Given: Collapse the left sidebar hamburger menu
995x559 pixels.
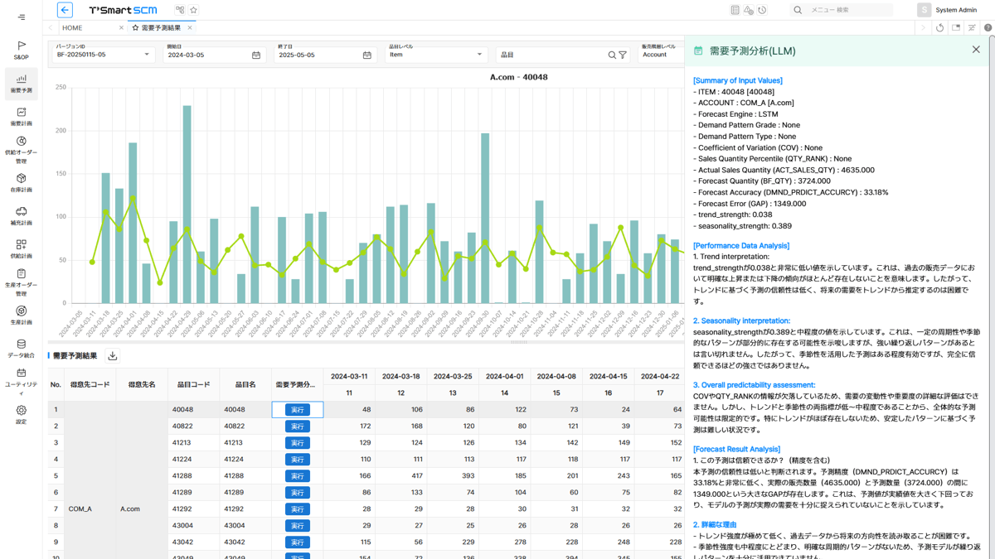Looking at the screenshot, I should [22, 17].
